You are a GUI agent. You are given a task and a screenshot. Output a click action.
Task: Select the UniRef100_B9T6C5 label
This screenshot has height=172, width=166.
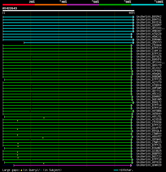(x=149, y=57)
